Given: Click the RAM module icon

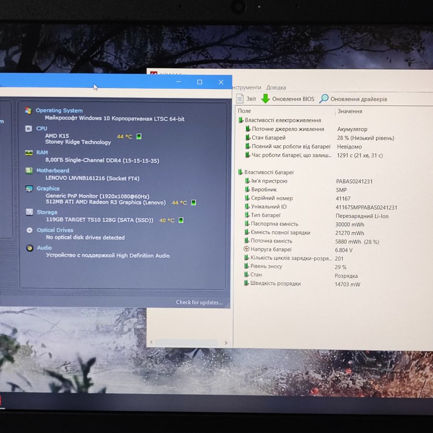Looking at the screenshot, I should [x=29, y=153].
